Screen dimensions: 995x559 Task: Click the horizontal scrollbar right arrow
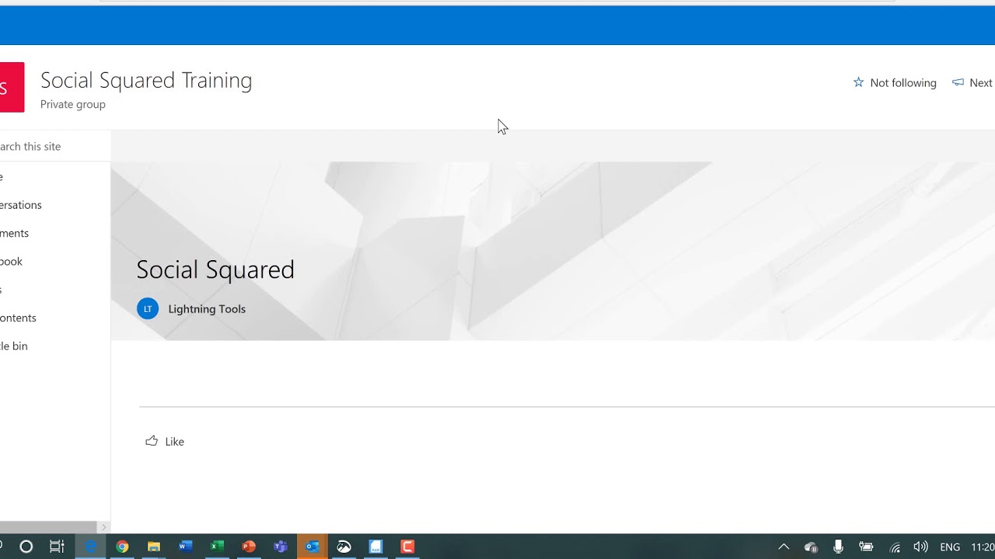tap(104, 527)
